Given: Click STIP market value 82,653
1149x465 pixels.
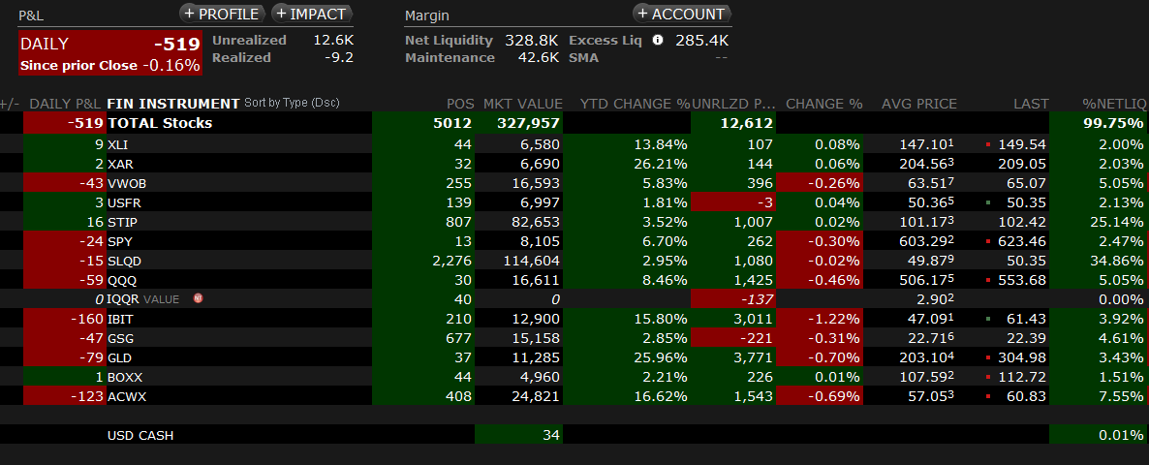Looking at the screenshot, I should point(533,222).
